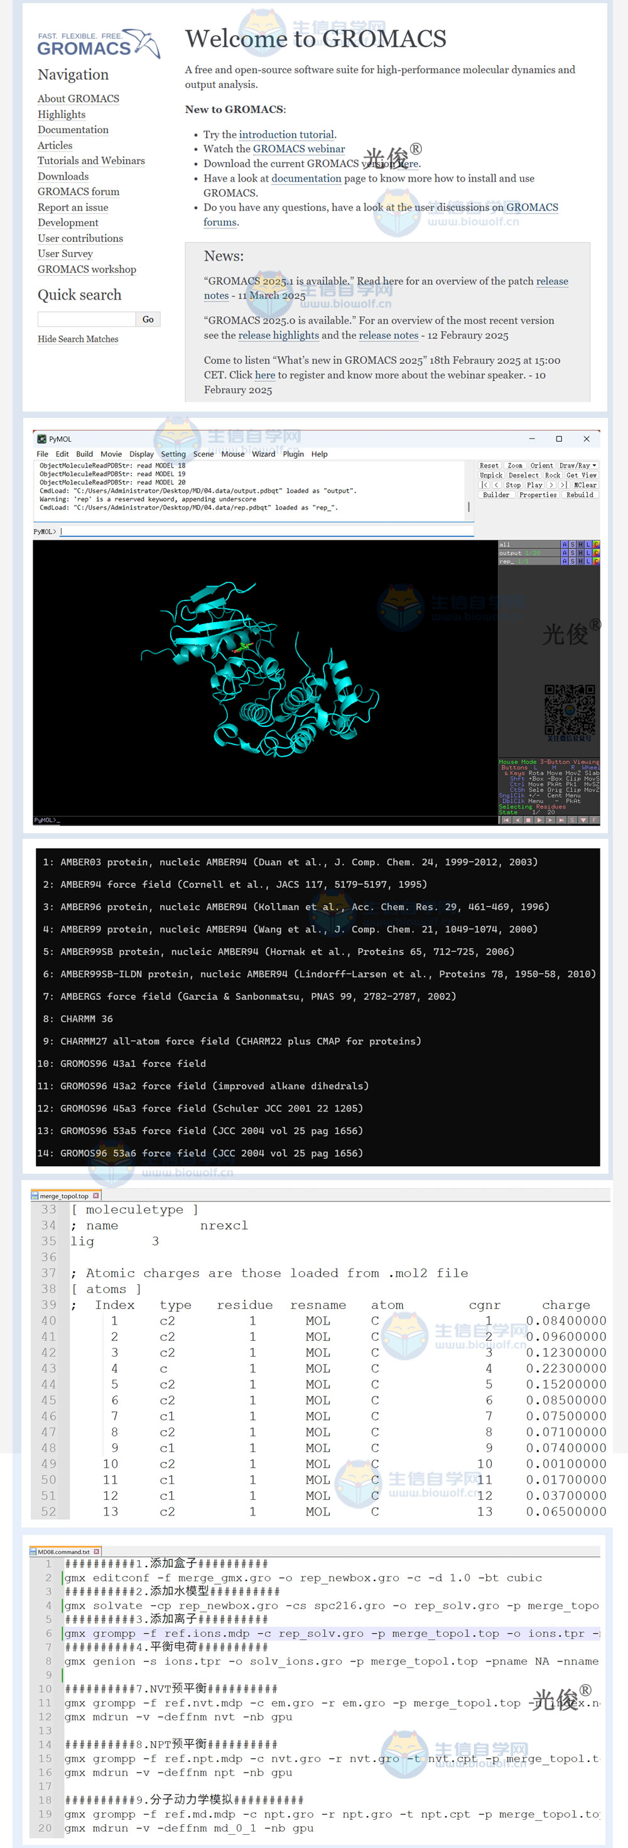
Task: Open the Plugin menu in PyMOL
Action: pos(293,454)
